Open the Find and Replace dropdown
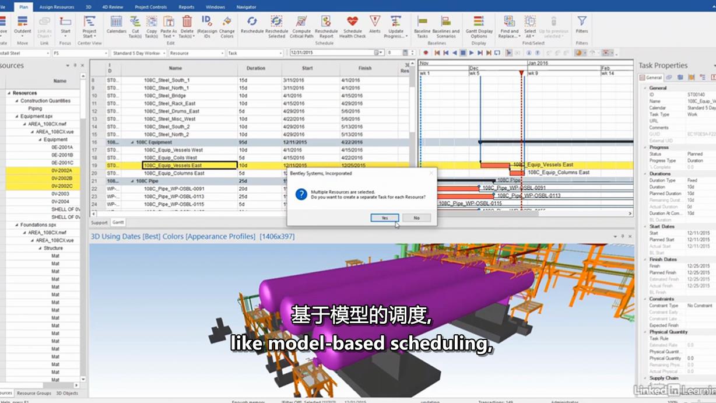Screen dimensions: 716x403 click(x=509, y=36)
